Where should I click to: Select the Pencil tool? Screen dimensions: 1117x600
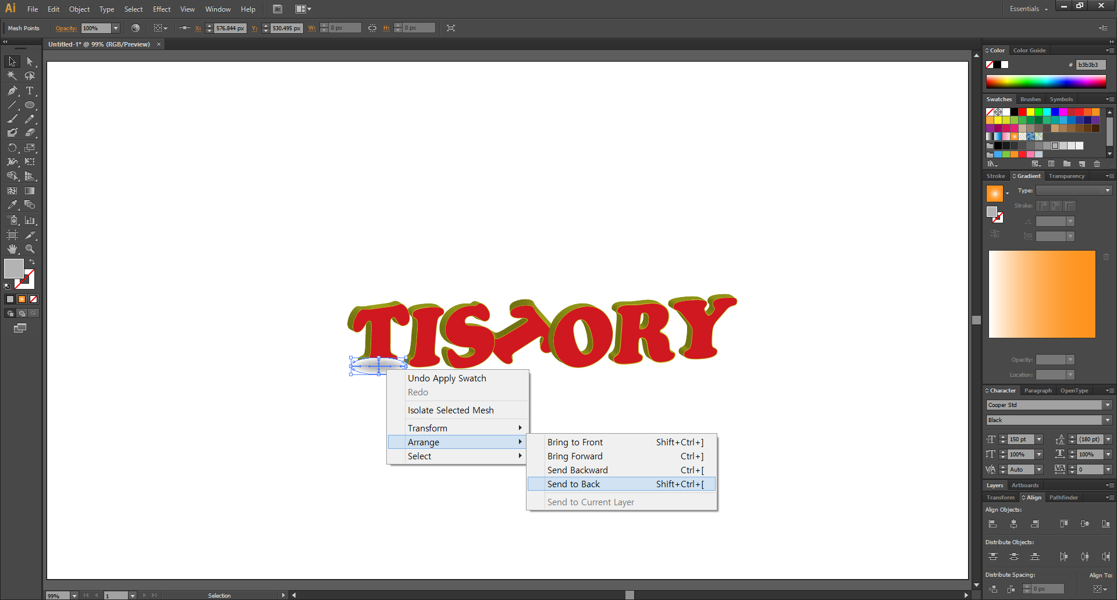[x=30, y=119]
